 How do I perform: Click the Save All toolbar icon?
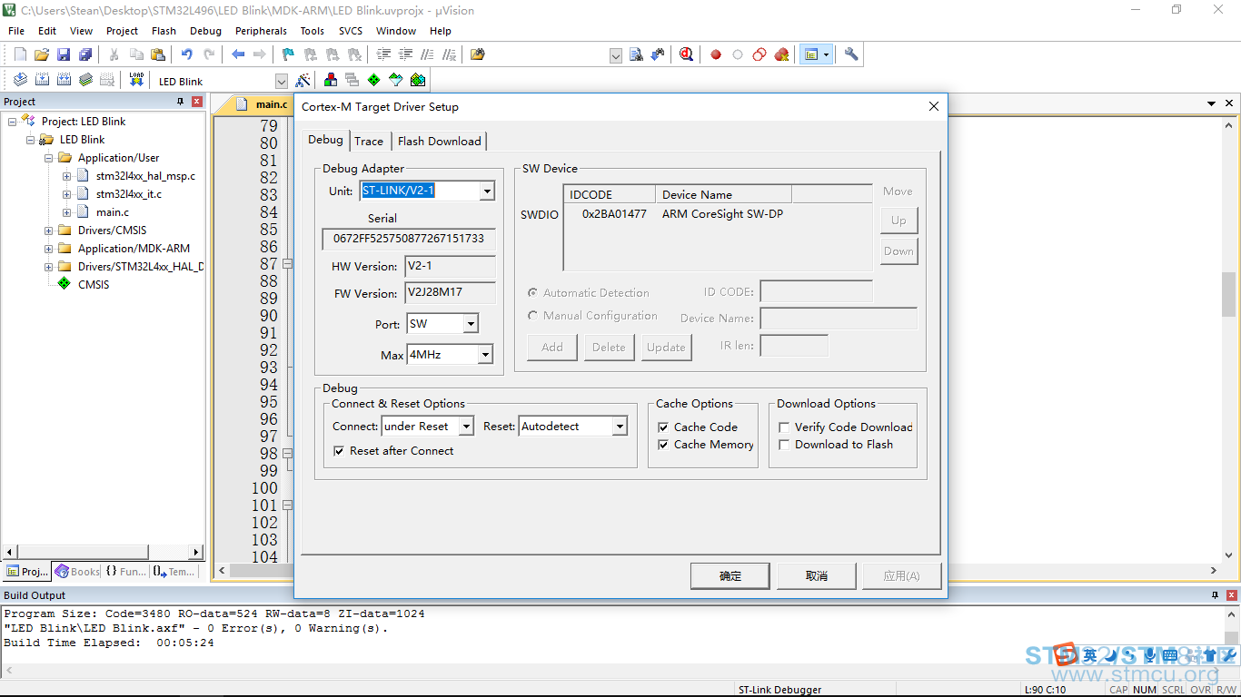85,54
